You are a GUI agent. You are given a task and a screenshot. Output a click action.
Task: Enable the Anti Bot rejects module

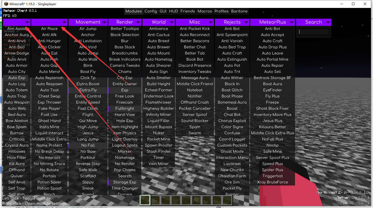pyautogui.click(x=232, y=28)
